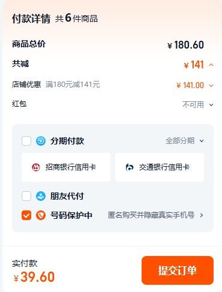Collapse the 共减 ¥141 discount details

click(211, 65)
